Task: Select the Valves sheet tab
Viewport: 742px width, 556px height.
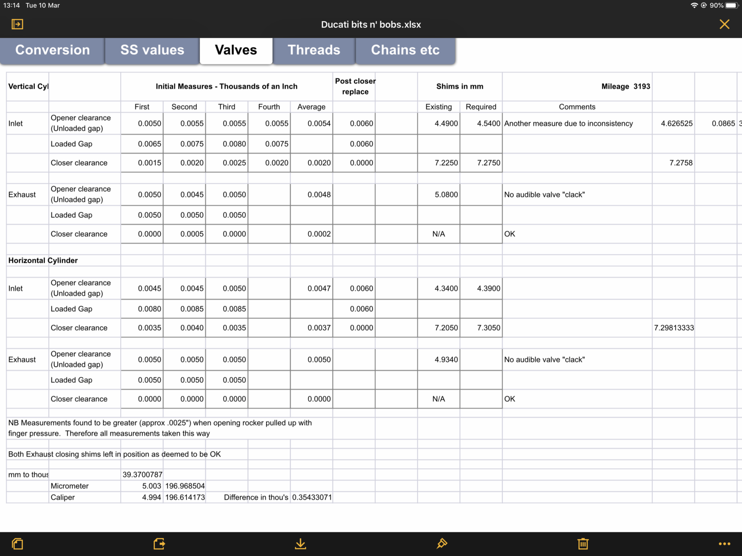Action: tap(236, 50)
